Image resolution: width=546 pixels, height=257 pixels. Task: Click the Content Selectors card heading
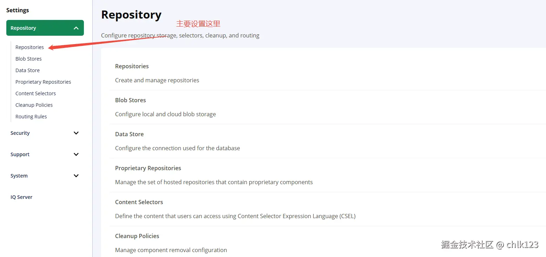[139, 202]
